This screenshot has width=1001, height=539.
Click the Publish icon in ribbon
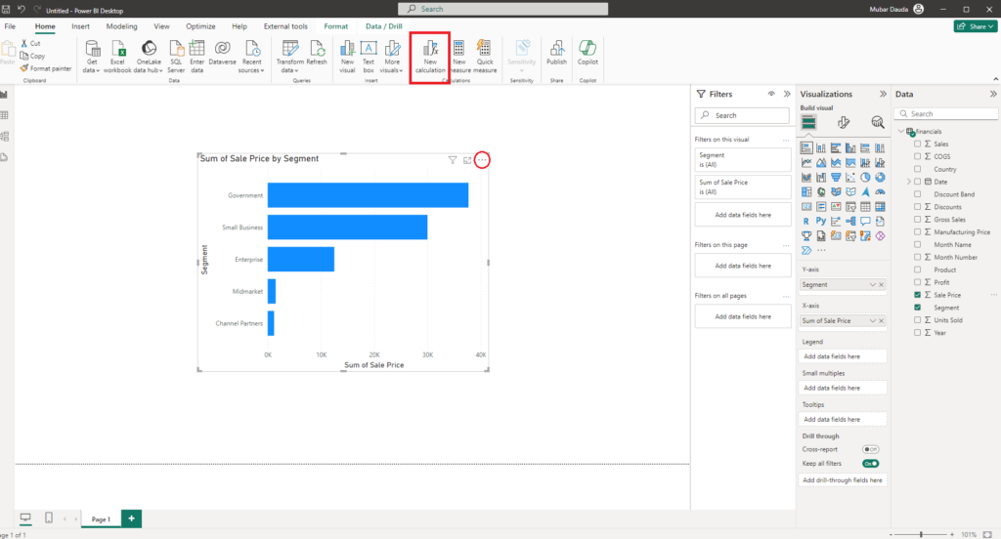point(556,53)
